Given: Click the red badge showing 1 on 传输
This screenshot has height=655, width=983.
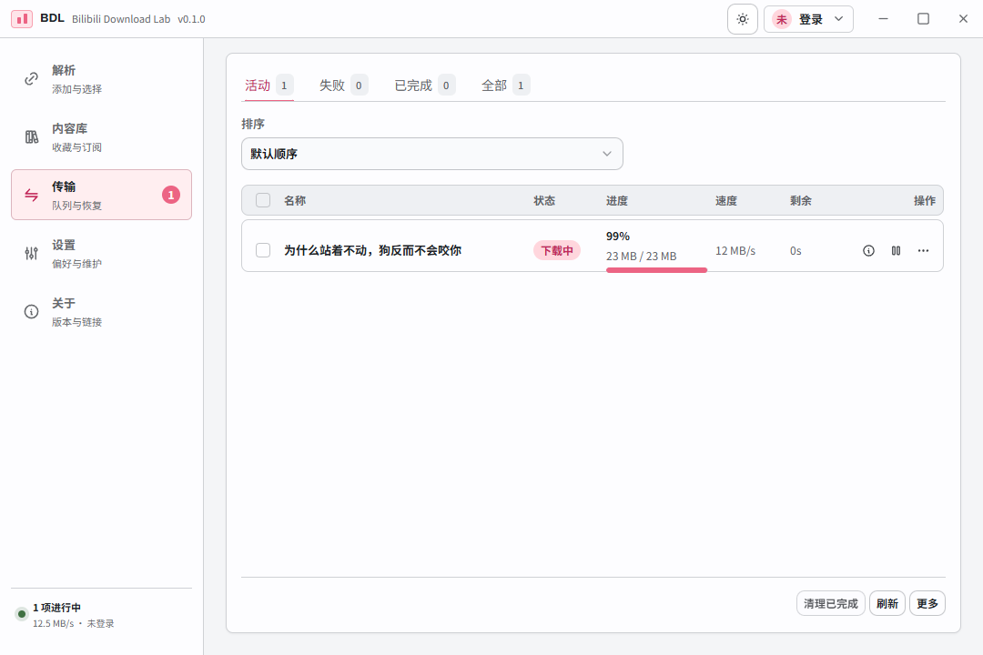Looking at the screenshot, I should tap(171, 195).
